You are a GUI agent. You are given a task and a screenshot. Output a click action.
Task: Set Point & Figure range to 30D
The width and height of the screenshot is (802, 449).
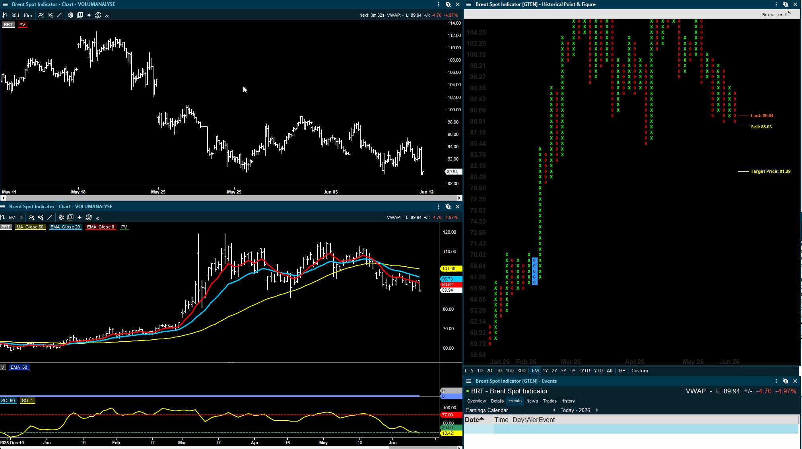(x=522, y=371)
